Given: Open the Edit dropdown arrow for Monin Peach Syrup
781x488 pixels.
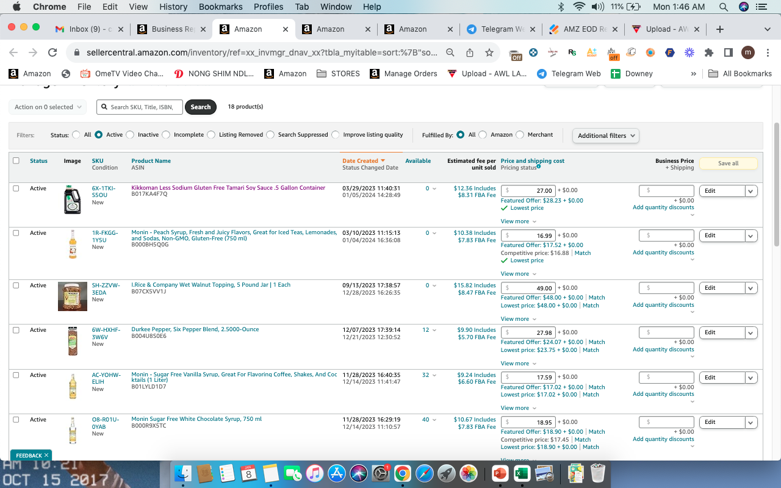Looking at the screenshot, I should (x=751, y=235).
